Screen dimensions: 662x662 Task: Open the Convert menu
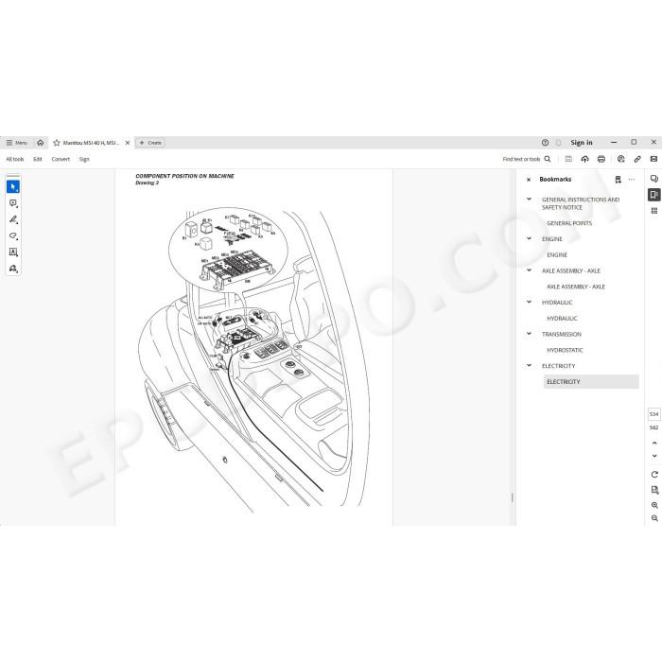click(x=61, y=159)
